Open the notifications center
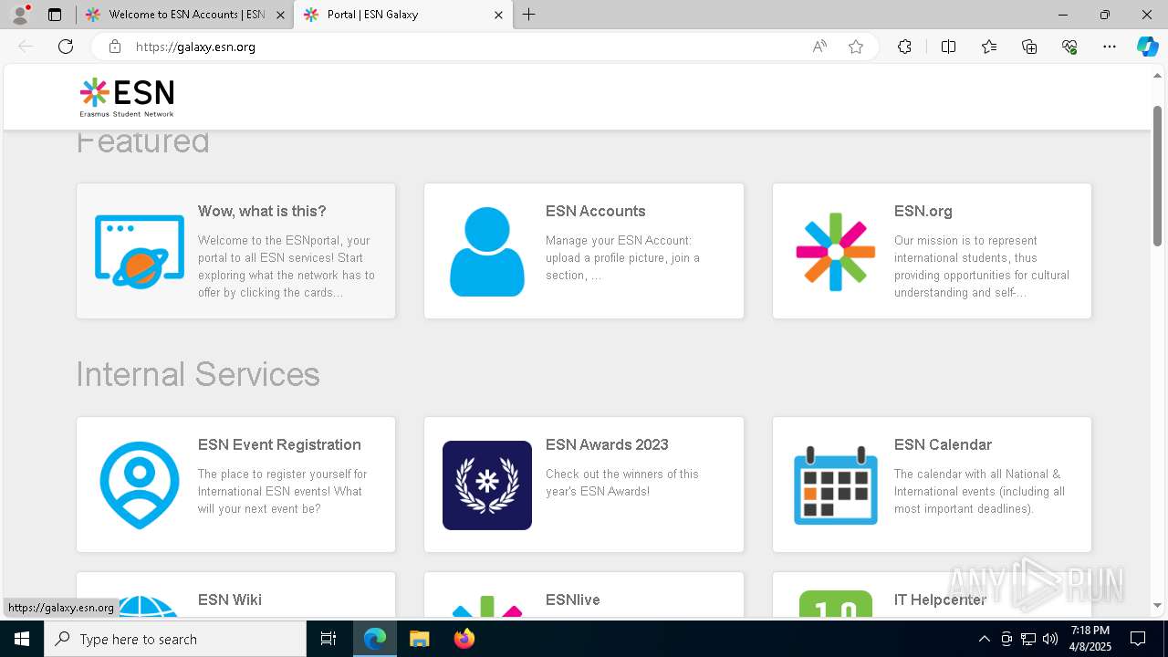The image size is (1168, 657). [x=1138, y=639]
